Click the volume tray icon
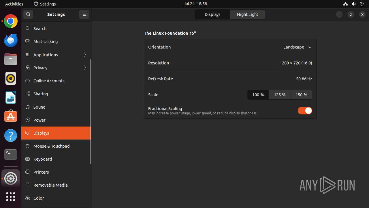Viewport: 369px width, 208px height. [353, 4]
